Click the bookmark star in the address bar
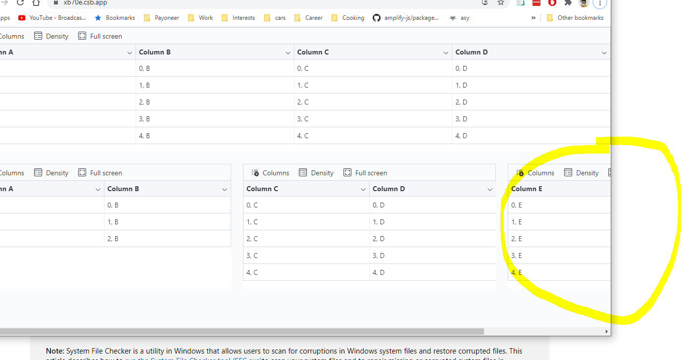The image size is (681, 360). click(x=500, y=3)
